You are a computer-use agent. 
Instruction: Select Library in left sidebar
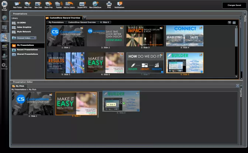(x=4, y=37)
